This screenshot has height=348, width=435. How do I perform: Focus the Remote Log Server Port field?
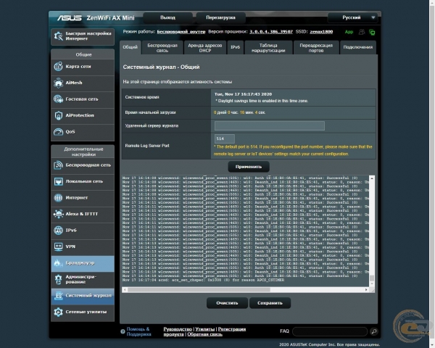pos(225,138)
